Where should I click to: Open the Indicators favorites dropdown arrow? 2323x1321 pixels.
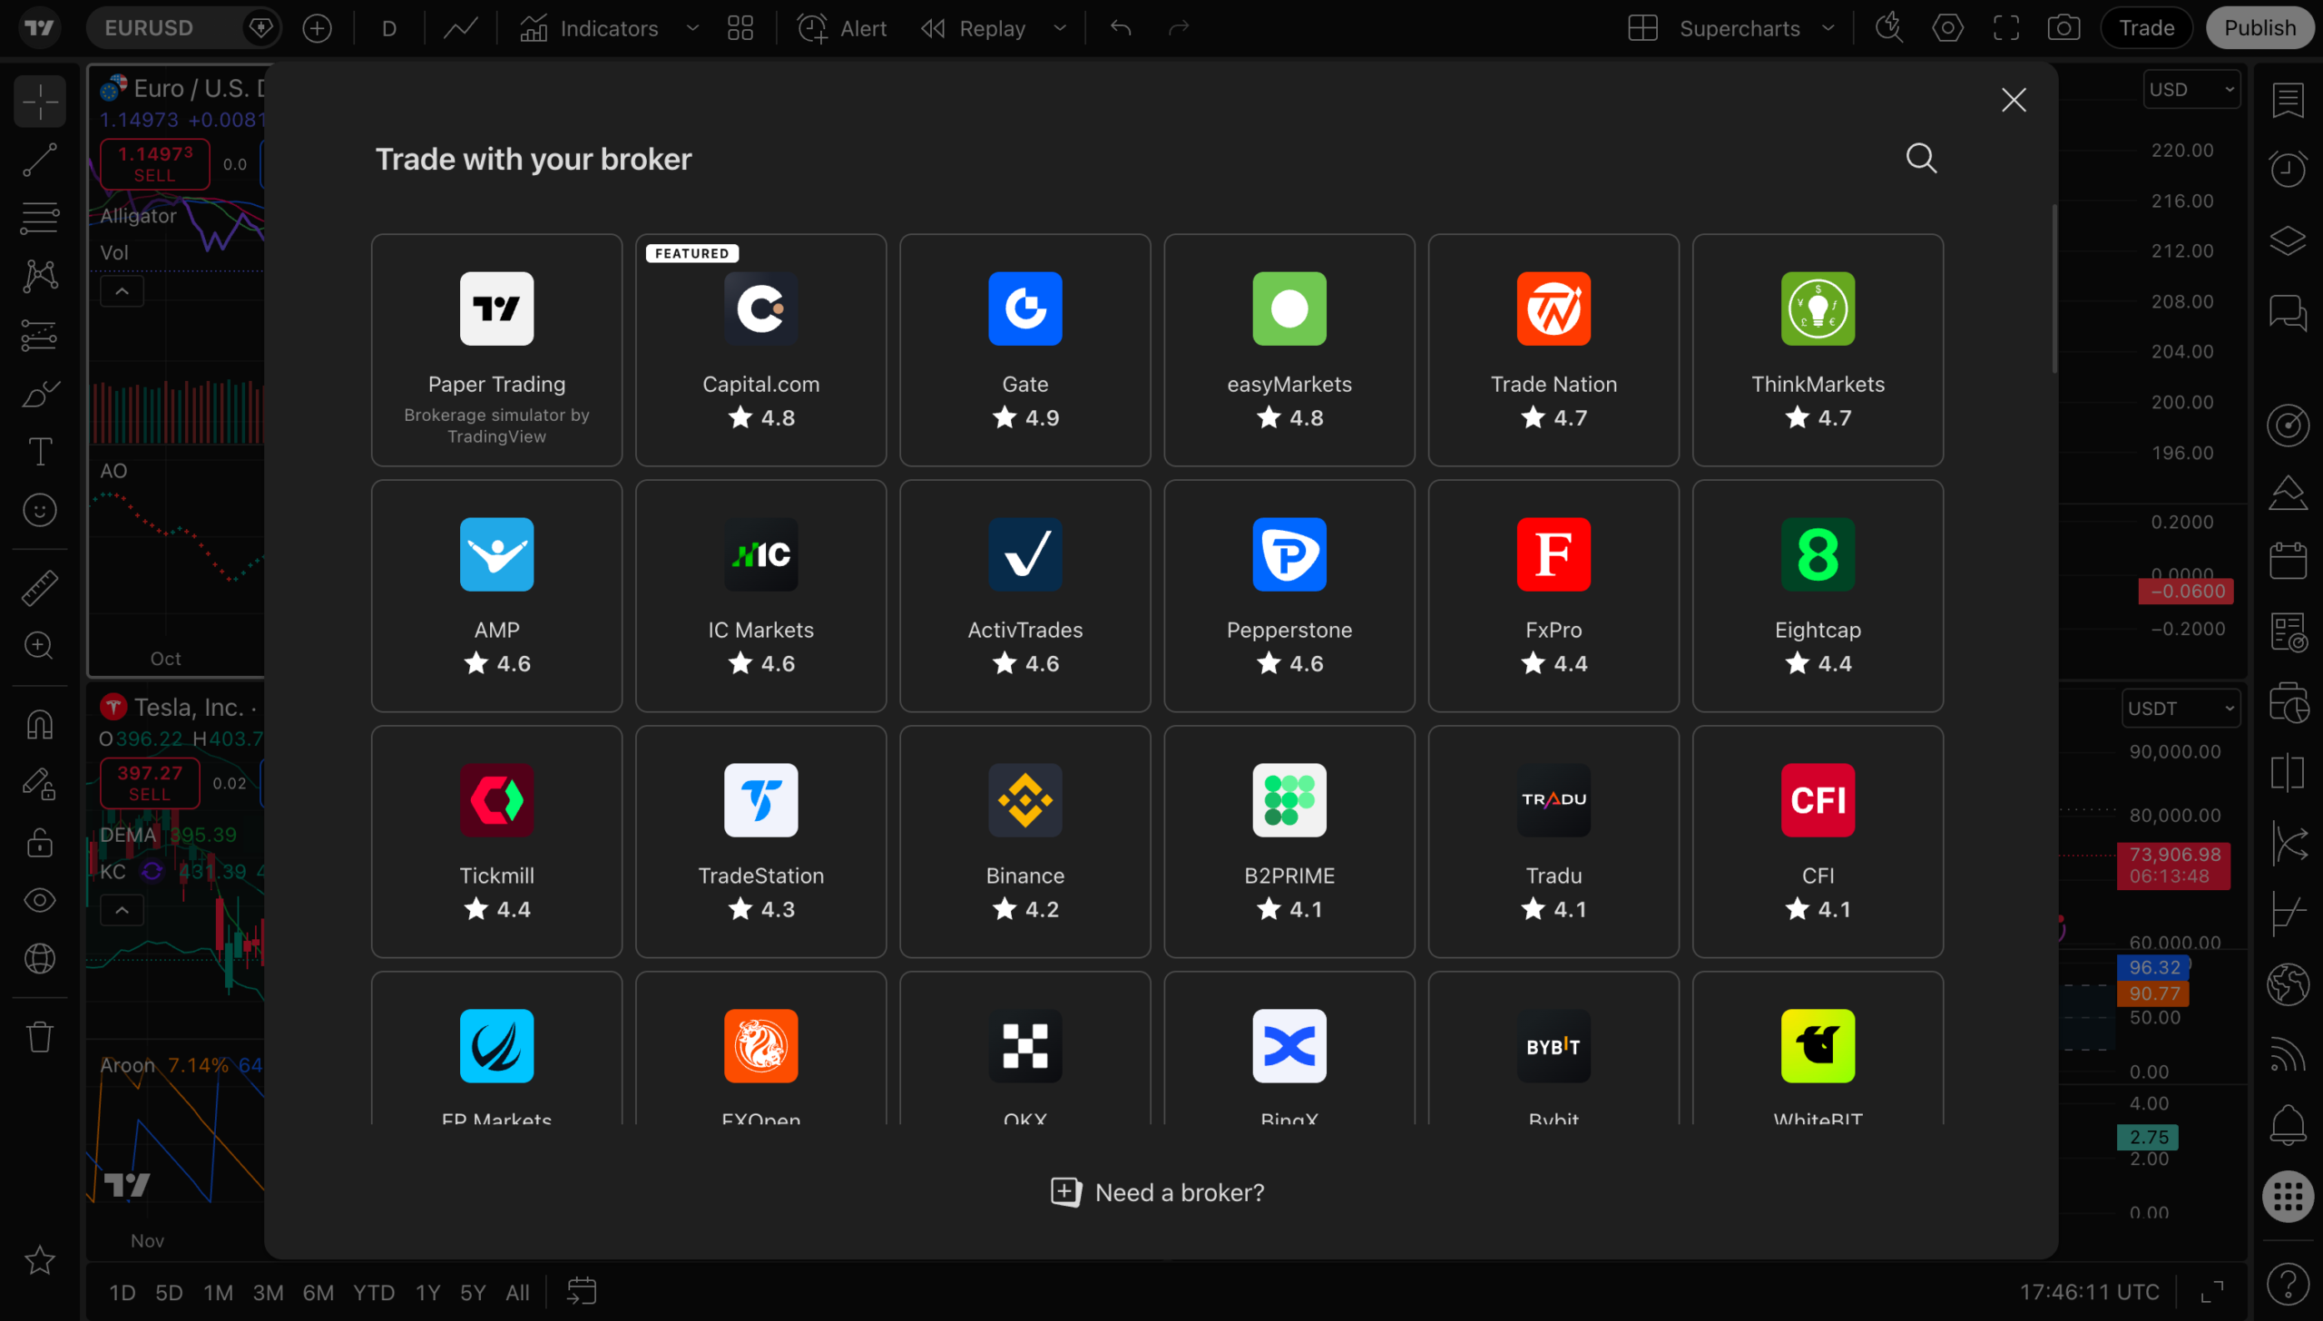point(692,28)
